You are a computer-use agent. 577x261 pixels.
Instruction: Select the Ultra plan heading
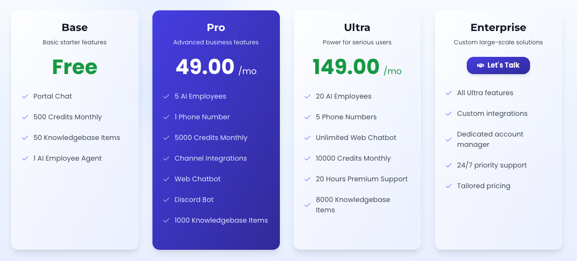point(357,27)
